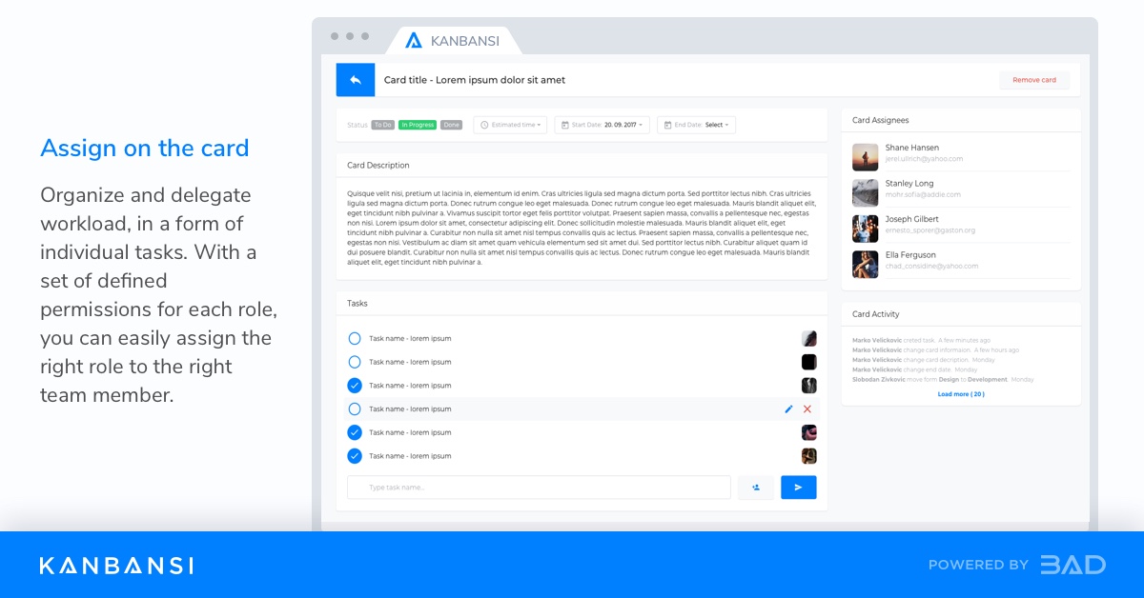Viewport: 1144px width, 598px height.
Task: Click the email mohr.sofia@addie.com
Action: (923, 194)
